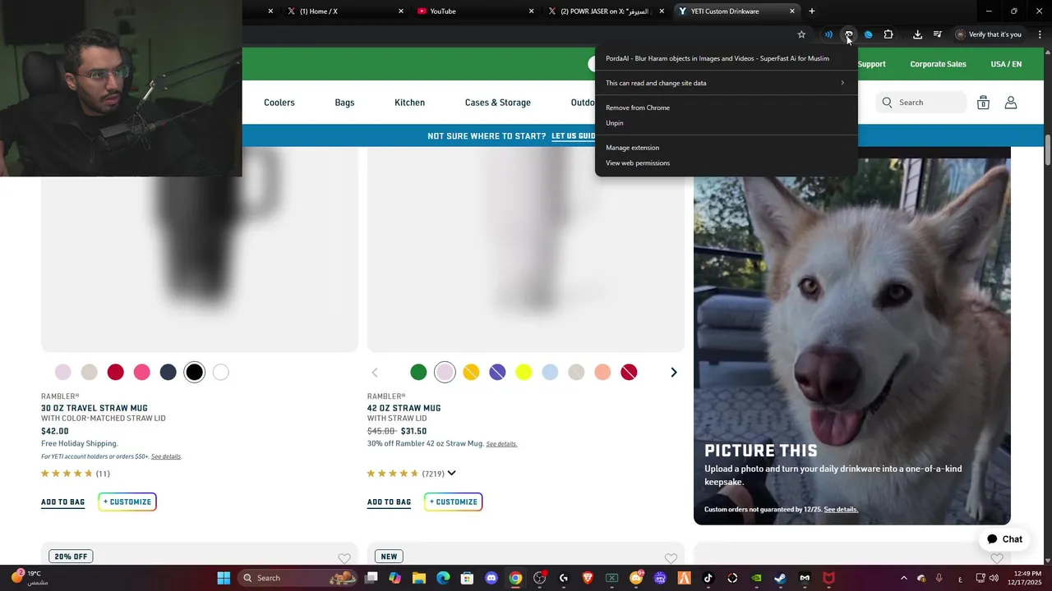Viewport: 1052px width, 591px height.
Task: Select black color swatch for 30 oz mug
Action: [194, 373]
